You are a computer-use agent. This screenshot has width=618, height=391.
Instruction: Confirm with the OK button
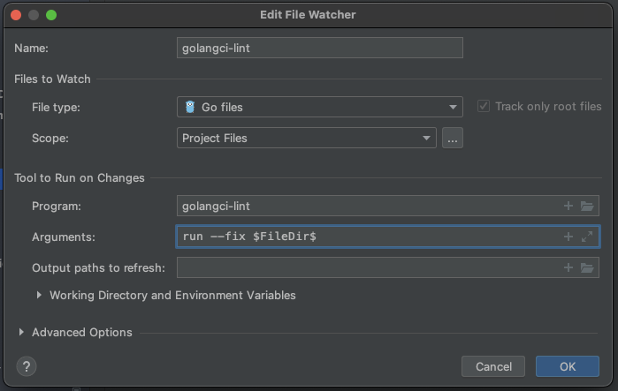[567, 366]
